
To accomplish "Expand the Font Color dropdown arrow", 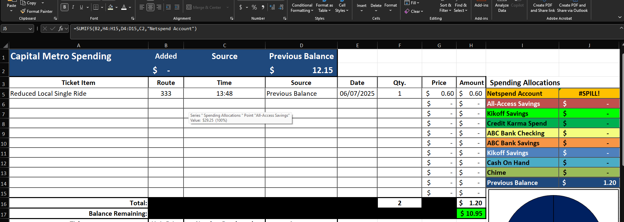I will click(x=130, y=7).
